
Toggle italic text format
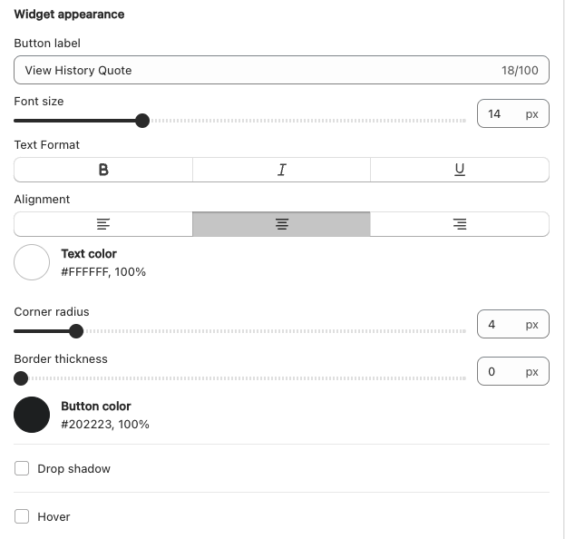[281, 170]
